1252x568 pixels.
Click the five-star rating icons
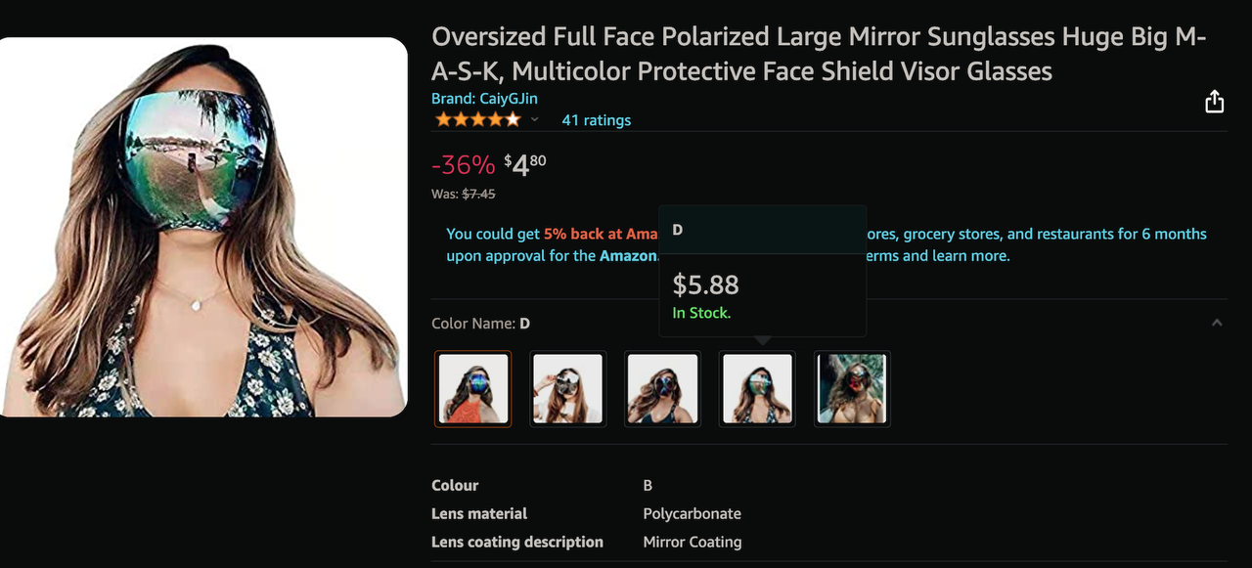coord(478,120)
